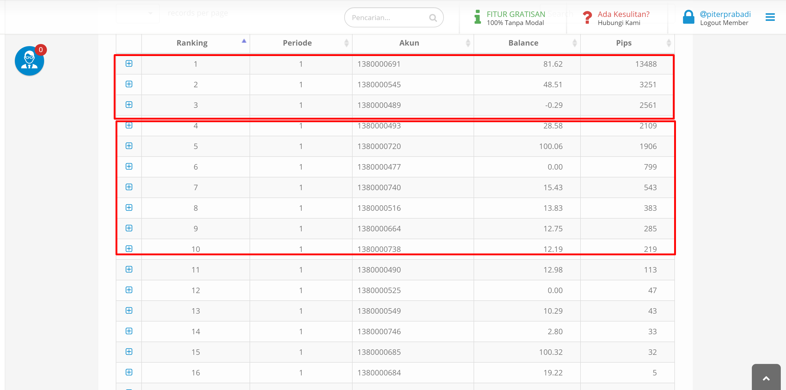Open the records per page dropdown
This screenshot has height=390, width=786.
138,13
